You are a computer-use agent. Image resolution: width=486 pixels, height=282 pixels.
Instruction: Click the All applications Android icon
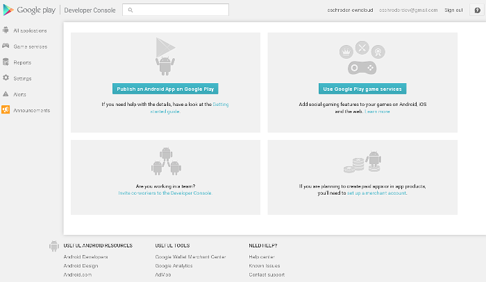point(6,30)
